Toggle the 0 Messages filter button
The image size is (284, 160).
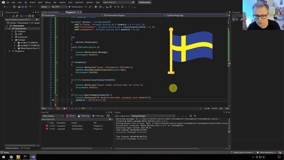pos(99,116)
